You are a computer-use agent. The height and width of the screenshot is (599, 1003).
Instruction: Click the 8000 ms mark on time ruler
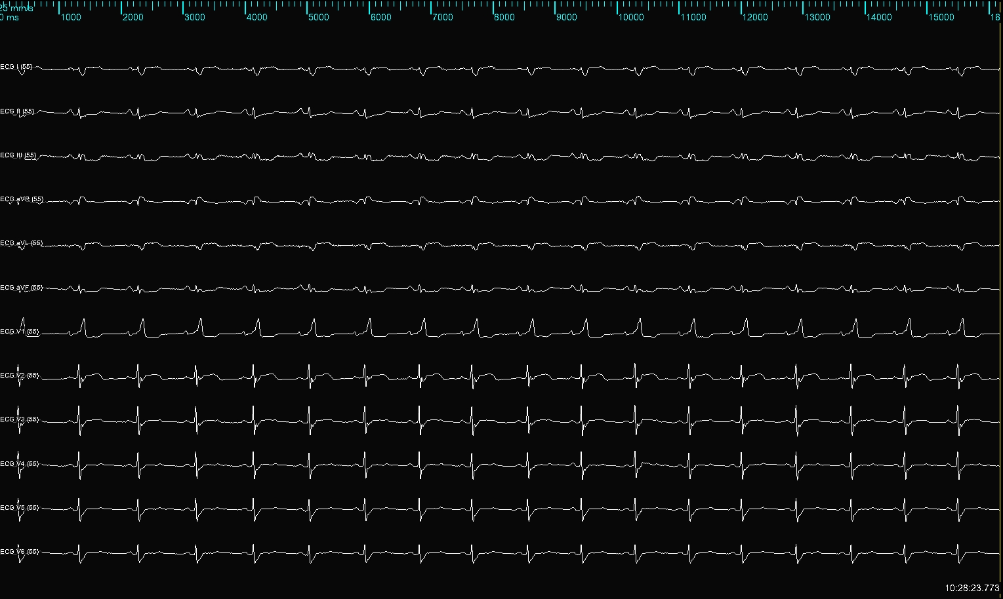click(504, 17)
